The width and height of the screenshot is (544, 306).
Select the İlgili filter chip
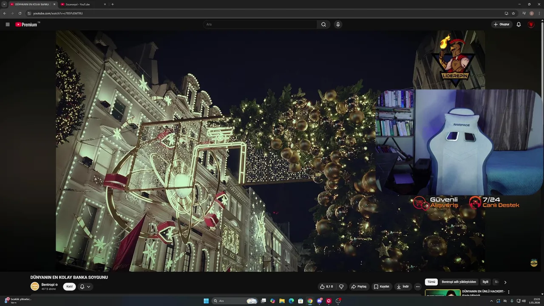[485, 282]
